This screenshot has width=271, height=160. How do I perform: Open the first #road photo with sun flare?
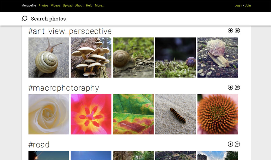pos(49,155)
